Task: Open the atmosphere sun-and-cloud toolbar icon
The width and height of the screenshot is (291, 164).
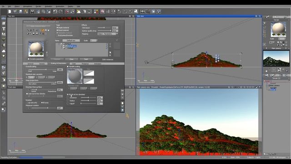Action: [79, 11]
